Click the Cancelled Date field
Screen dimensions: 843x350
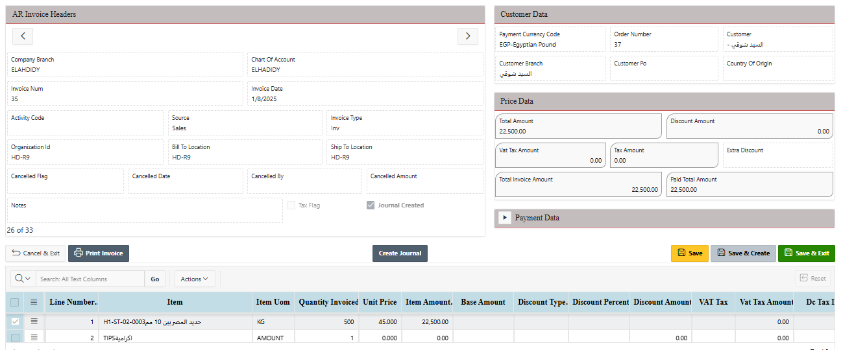tap(186, 181)
